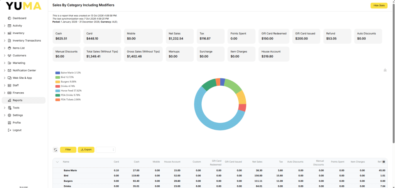Refresh the table with the sync icon
This screenshot has height=188, width=395.
pos(56,150)
